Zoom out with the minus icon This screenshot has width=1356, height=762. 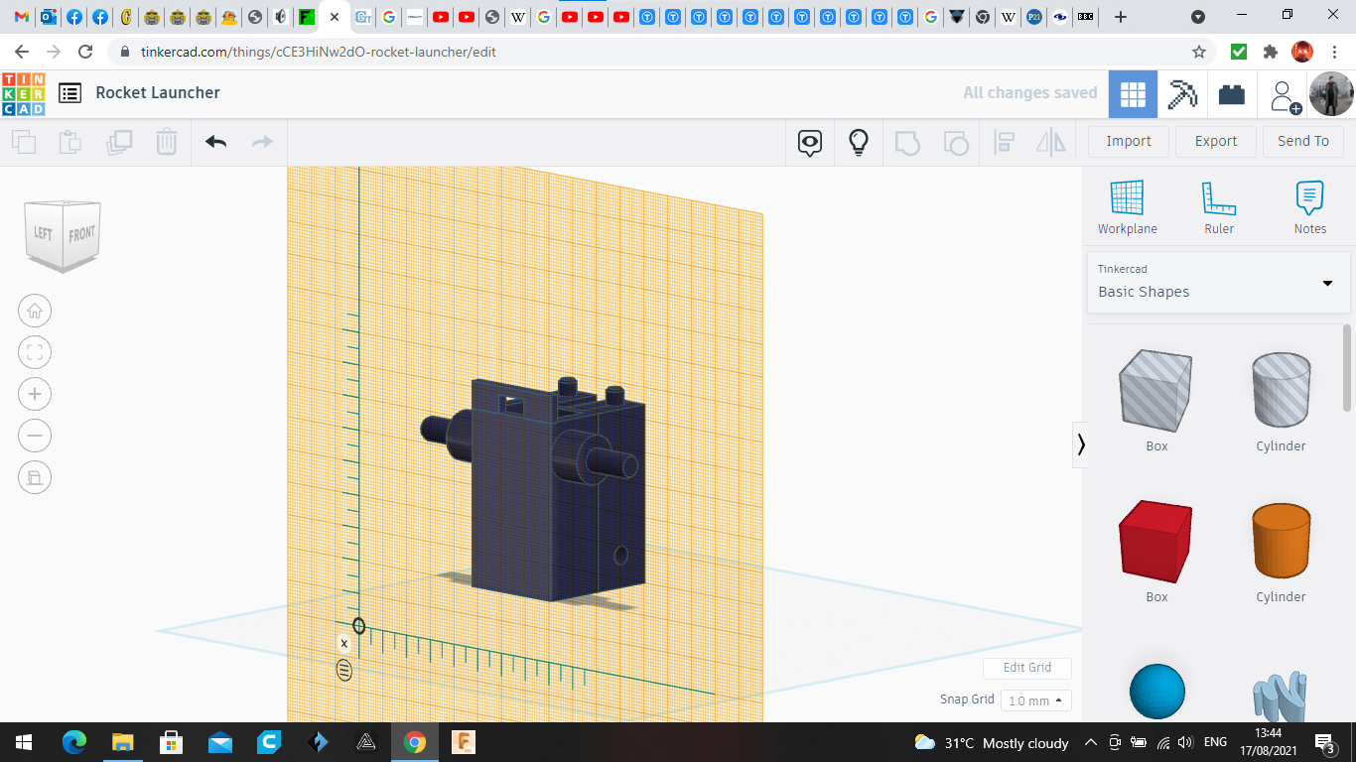tap(35, 437)
